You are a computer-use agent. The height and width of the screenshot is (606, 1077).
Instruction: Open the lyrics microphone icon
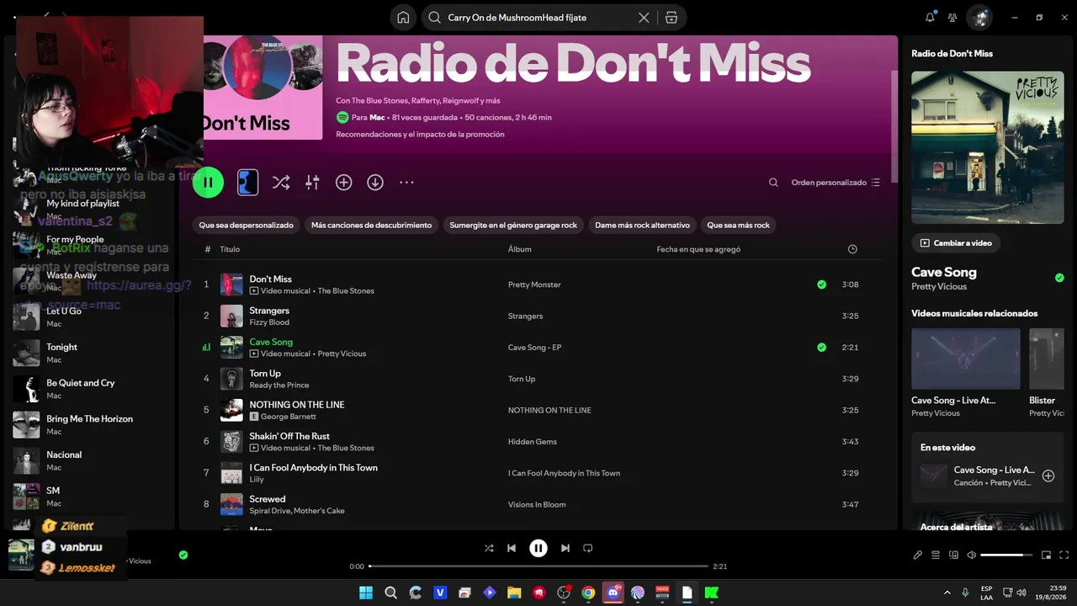pyautogui.click(x=917, y=555)
